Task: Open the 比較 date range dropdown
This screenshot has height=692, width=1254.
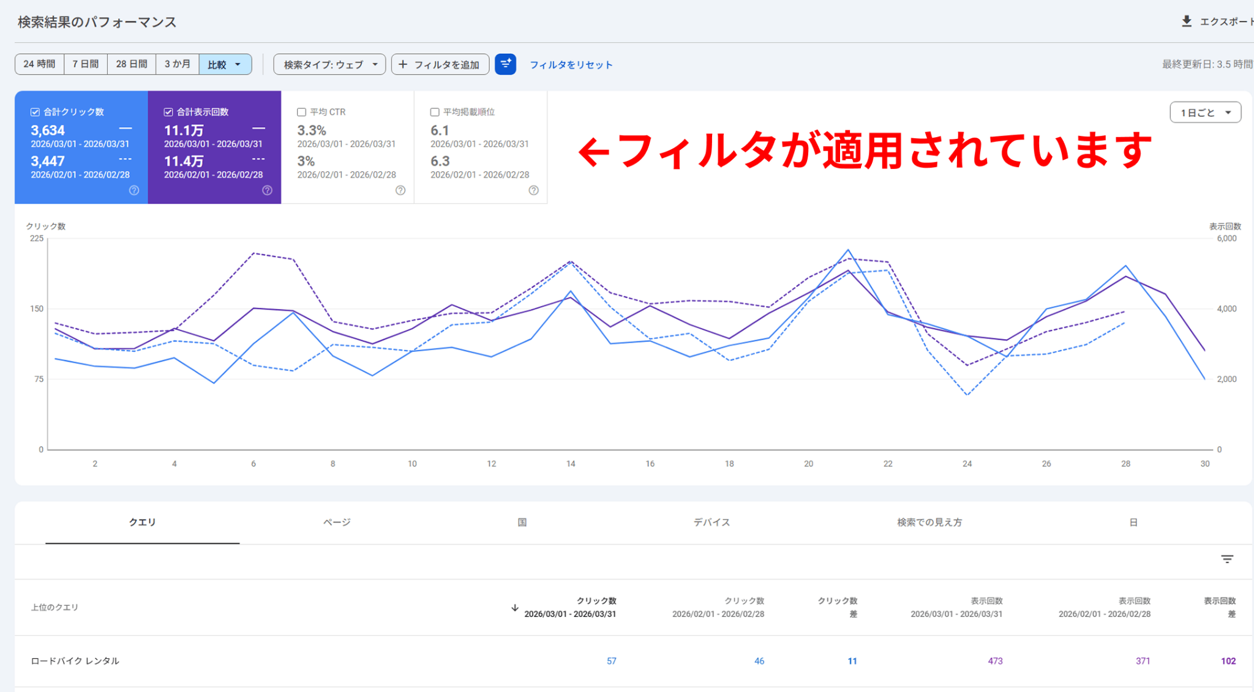Action: point(225,64)
